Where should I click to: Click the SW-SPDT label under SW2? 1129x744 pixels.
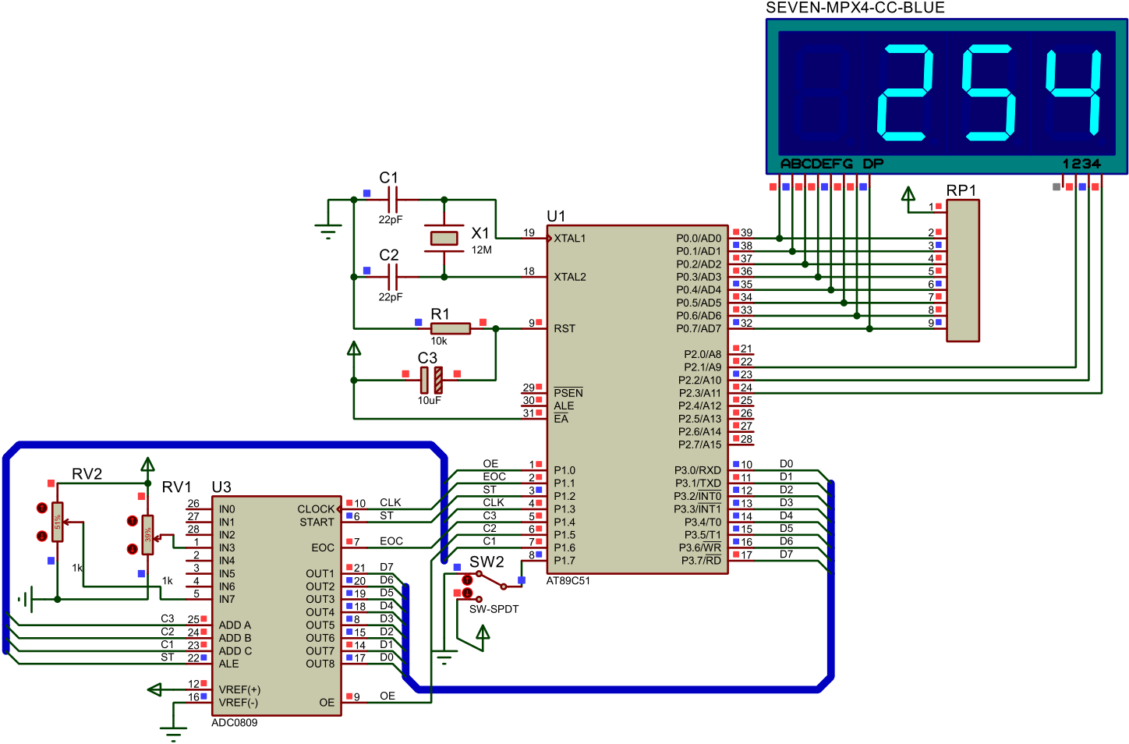click(x=494, y=609)
